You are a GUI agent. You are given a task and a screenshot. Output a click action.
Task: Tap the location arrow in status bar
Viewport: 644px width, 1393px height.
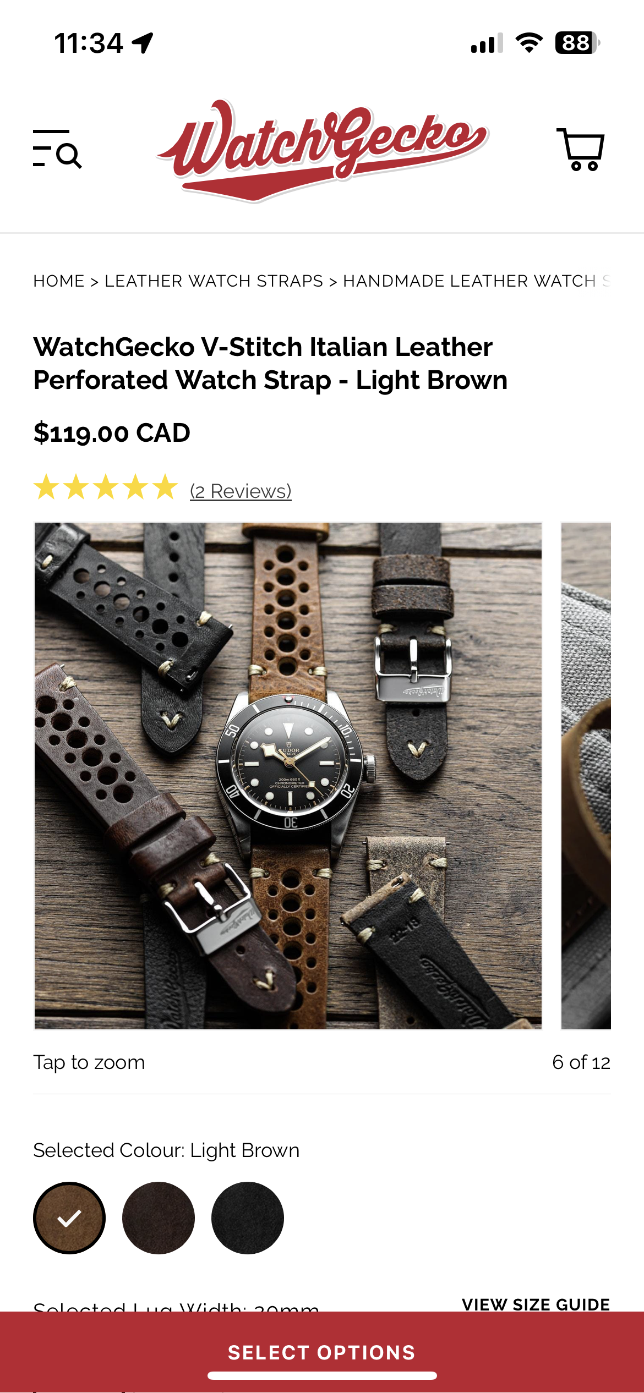(x=143, y=43)
